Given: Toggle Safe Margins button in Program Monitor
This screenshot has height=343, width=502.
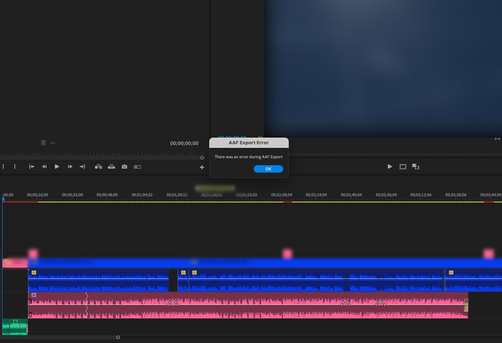Looking at the screenshot, I should coord(403,167).
